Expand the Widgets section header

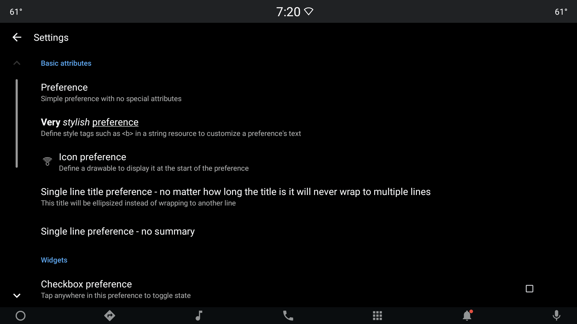coord(54,260)
